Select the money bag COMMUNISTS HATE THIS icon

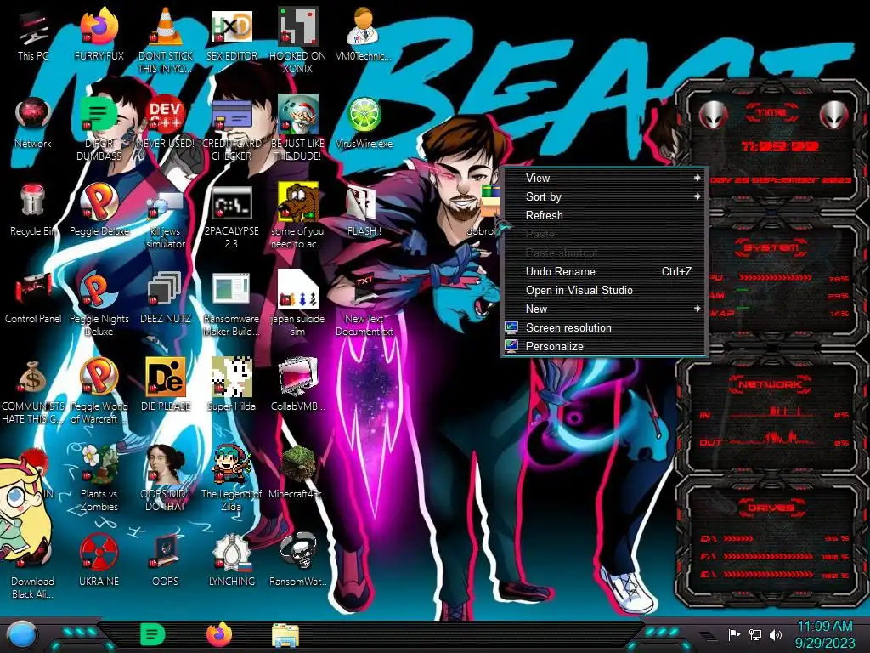click(33, 392)
